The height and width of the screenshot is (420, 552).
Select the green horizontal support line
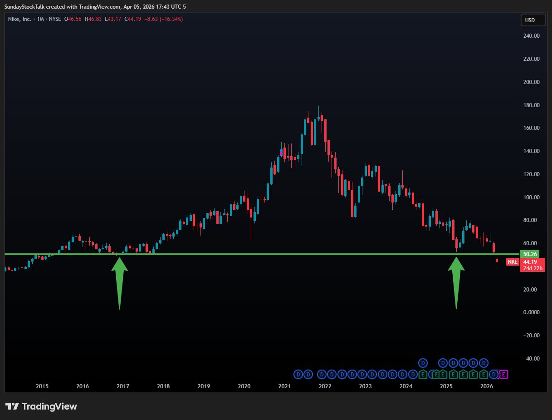click(x=261, y=254)
